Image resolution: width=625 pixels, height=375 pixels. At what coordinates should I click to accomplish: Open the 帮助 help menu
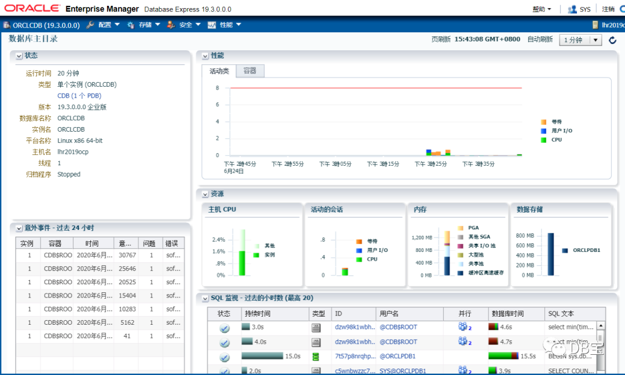542,9
